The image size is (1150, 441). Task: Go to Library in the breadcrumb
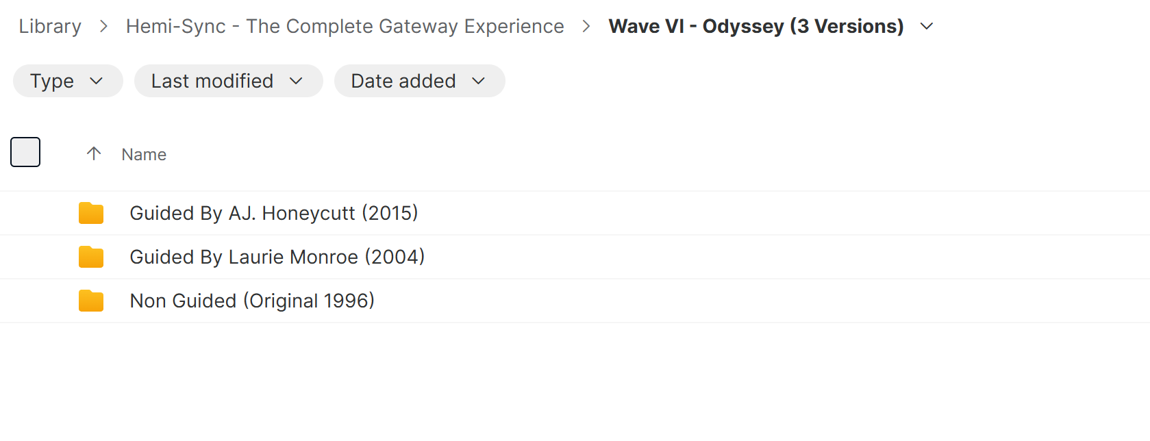[x=50, y=26]
